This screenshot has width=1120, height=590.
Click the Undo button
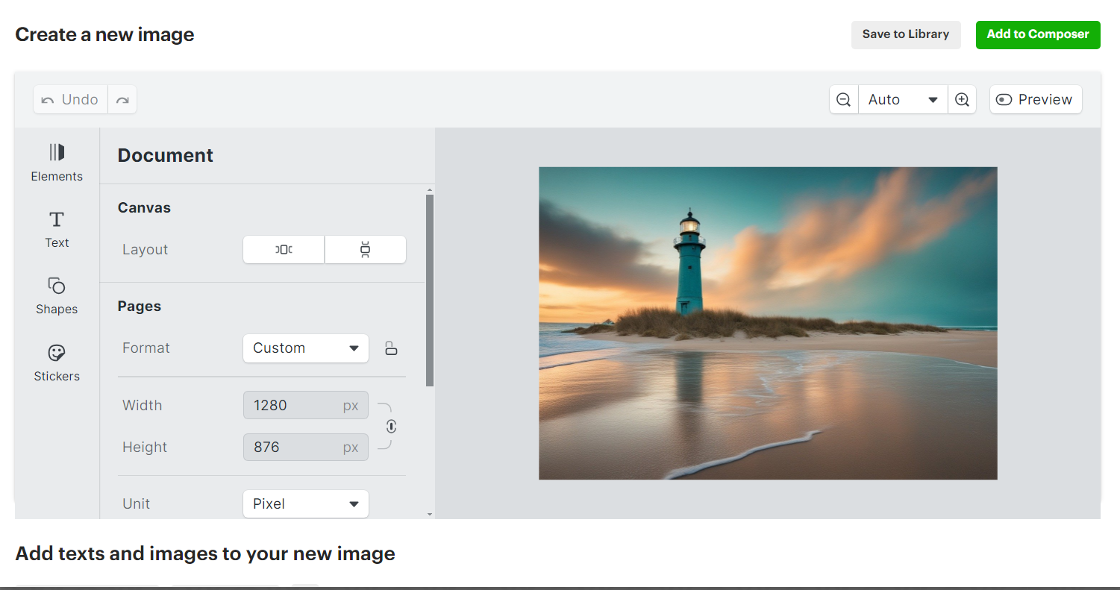(70, 100)
